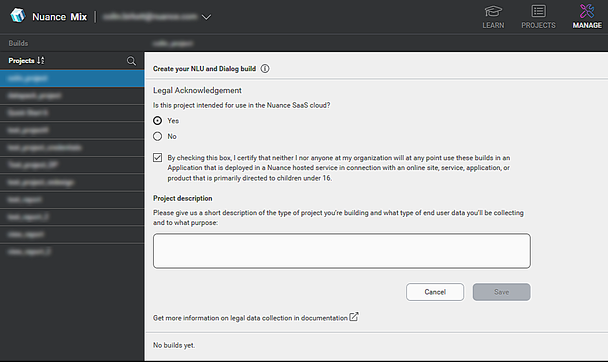This screenshot has height=362, width=608.
Task: Select the Yes radio button
Action: pyautogui.click(x=157, y=120)
